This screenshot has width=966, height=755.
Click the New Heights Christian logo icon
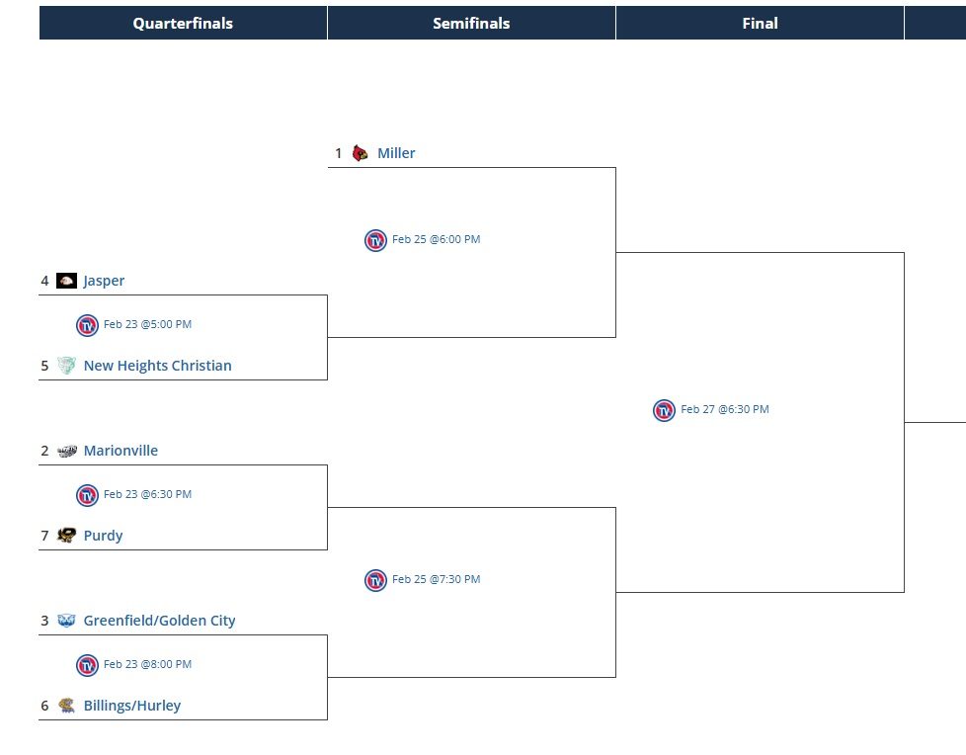(66, 366)
